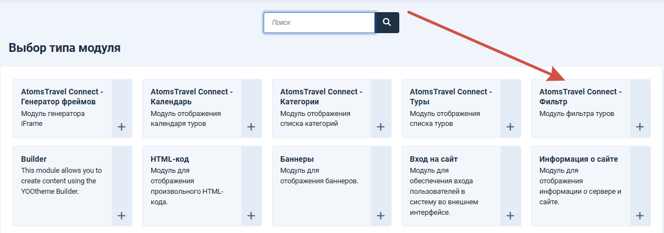This screenshot has width=664, height=233.
Task: Choose the Баннеры module title
Action: [x=297, y=159]
